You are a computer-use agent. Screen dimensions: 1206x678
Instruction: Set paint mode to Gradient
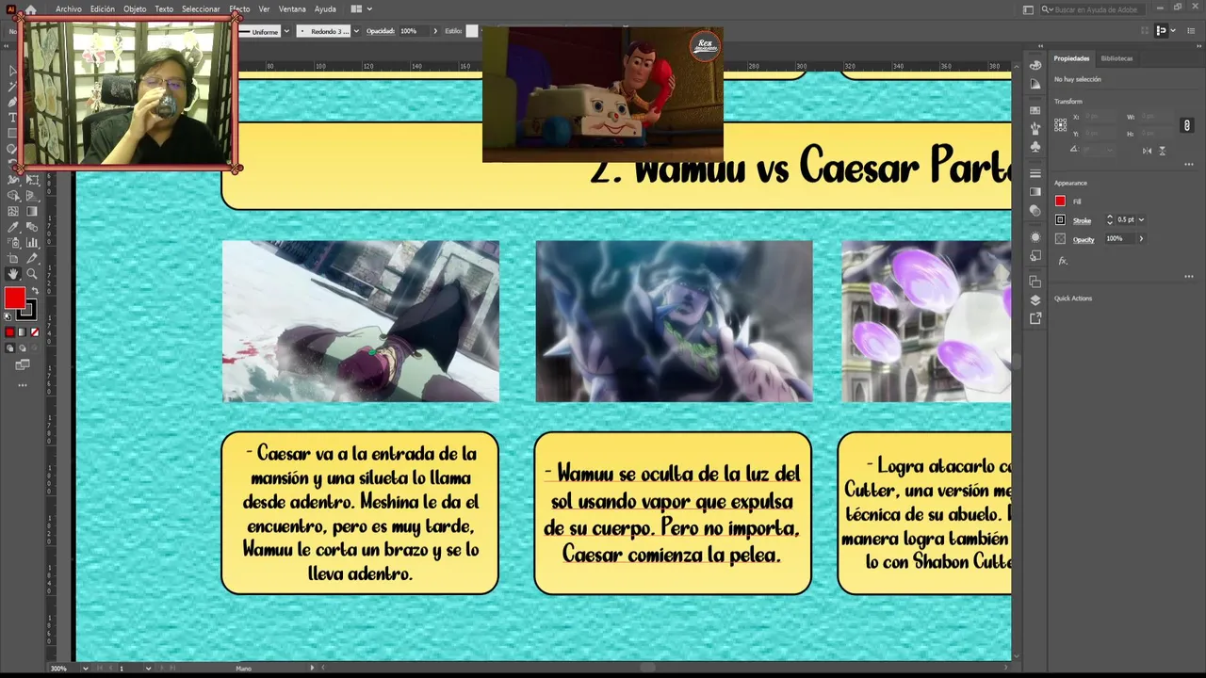pos(22,331)
